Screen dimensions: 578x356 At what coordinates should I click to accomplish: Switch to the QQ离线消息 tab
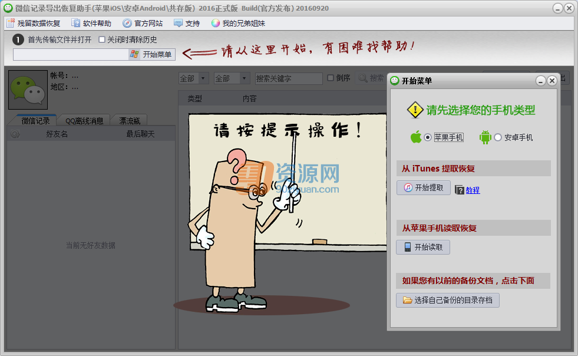pyautogui.click(x=84, y=121)
